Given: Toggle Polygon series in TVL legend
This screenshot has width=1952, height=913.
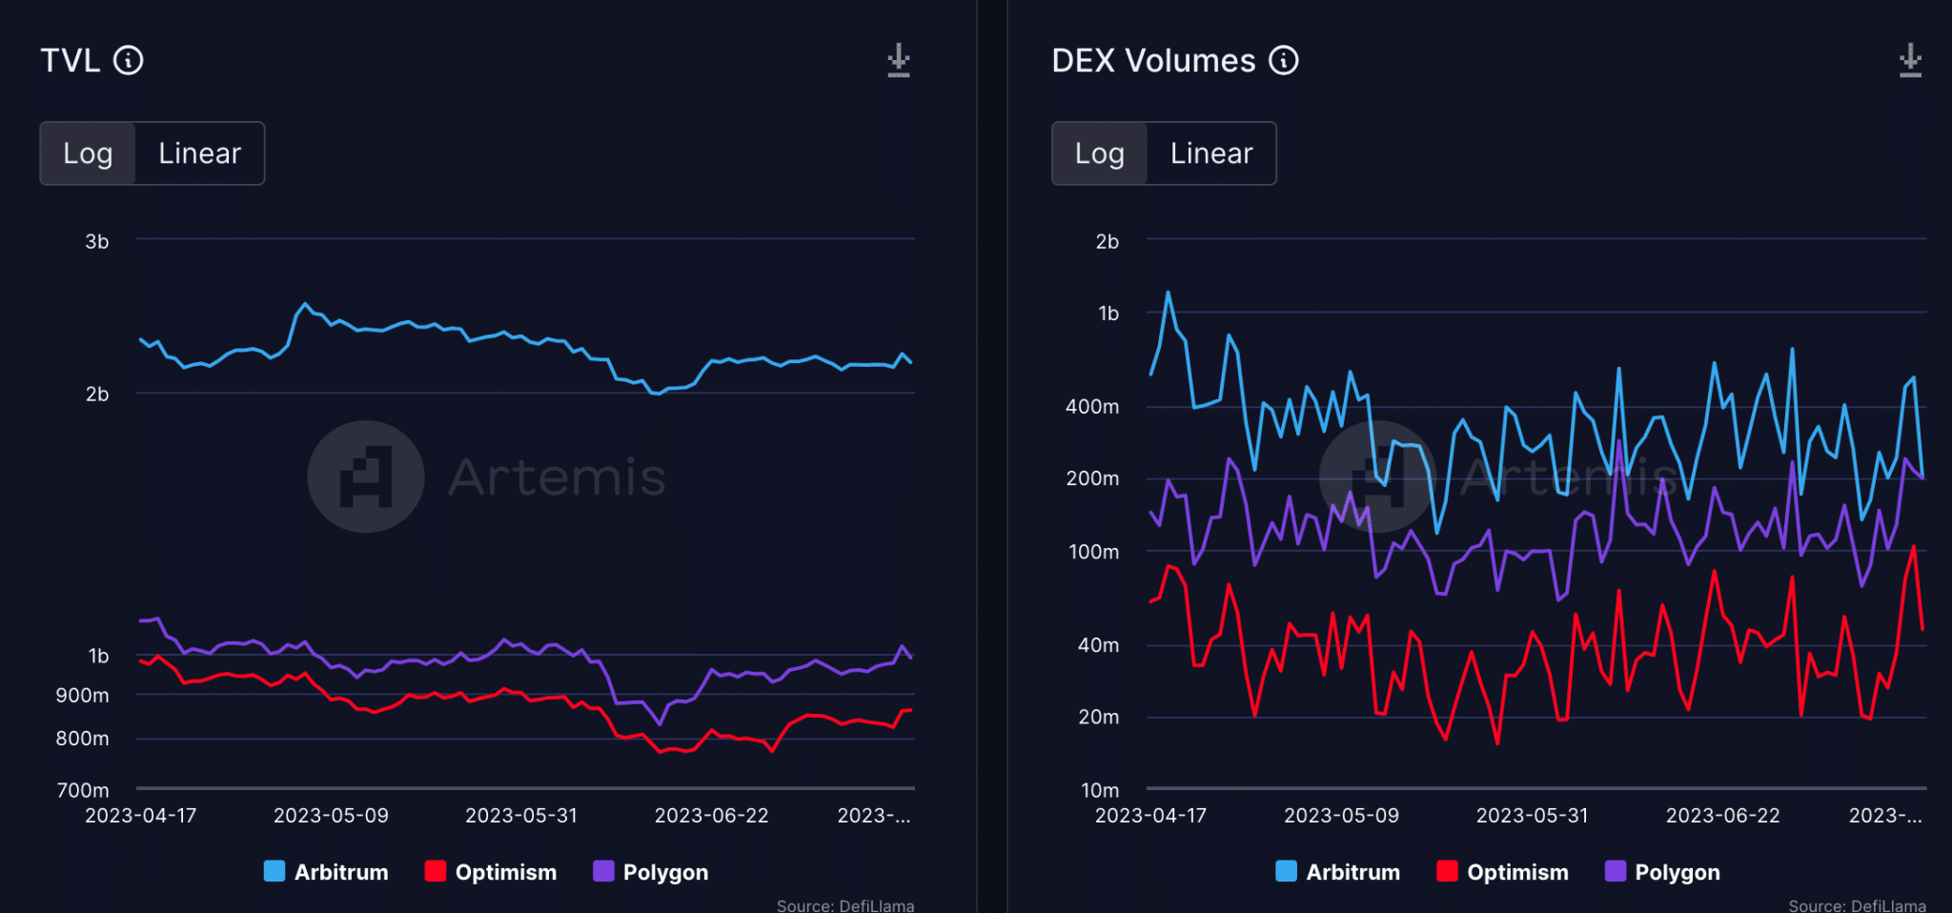Looking at the screenshot, I should [651, 872].
